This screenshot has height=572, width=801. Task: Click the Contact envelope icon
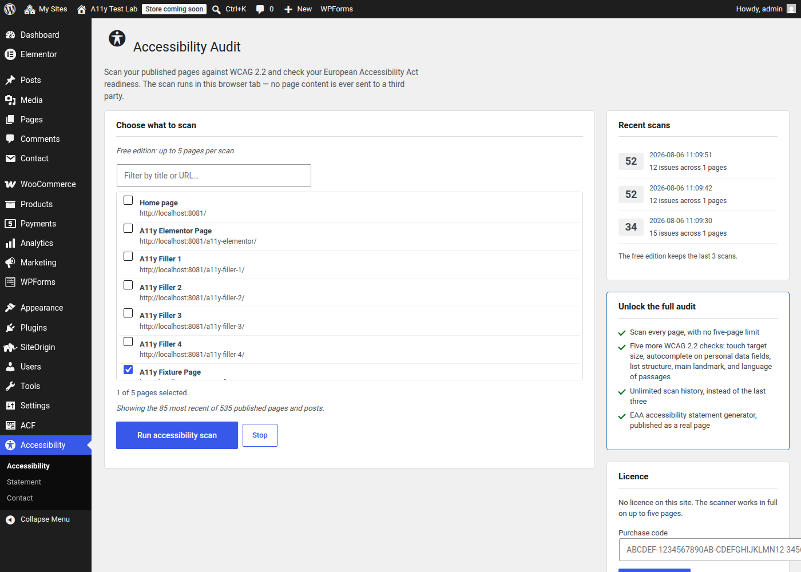(x=10, y=158)
